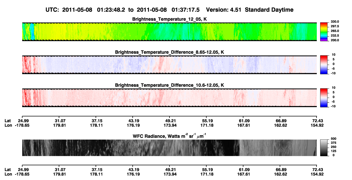Viewport: 352px width, 180px height.
Task: Click the grayscale WFC Radiance image strip
Action: (x=170, y=148)
